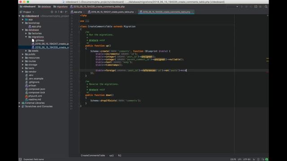The height and width of the screenshot is (161, 287).
Task: Expand the storage folder
Action: pos(23,64)
